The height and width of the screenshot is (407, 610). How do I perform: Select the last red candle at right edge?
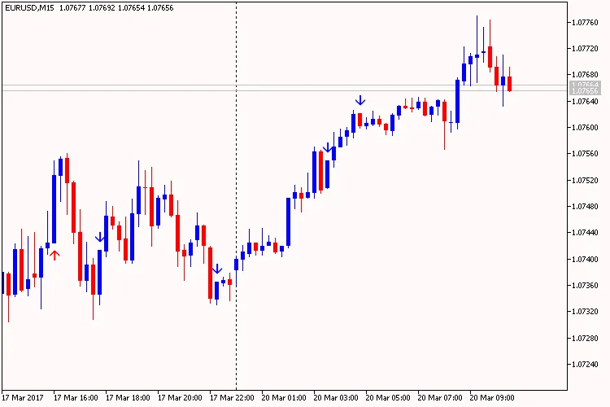(510, 83)
